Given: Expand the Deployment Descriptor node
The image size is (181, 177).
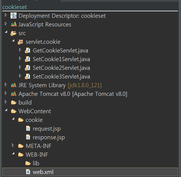Looking at the screenshot, I should [x=6, y=15].
